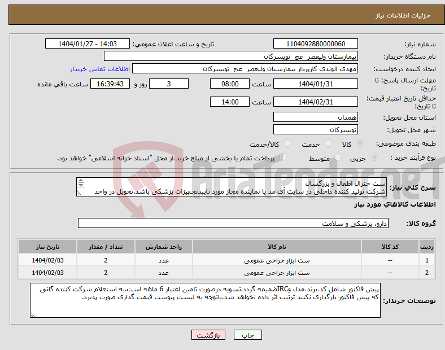Open اطلاعات تماس خریدار link
The image size is (445, 350).
pyautogui.click(x=100, y=69)
